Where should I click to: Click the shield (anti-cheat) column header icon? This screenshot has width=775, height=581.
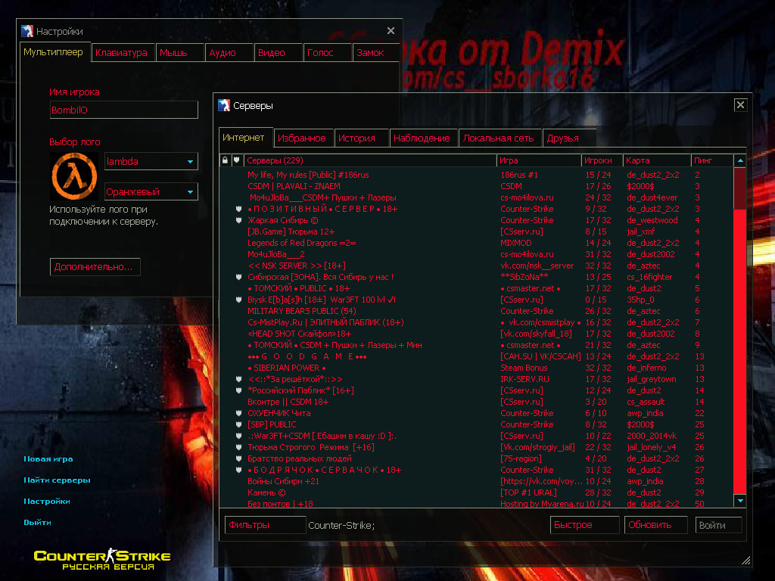[237, 160]
